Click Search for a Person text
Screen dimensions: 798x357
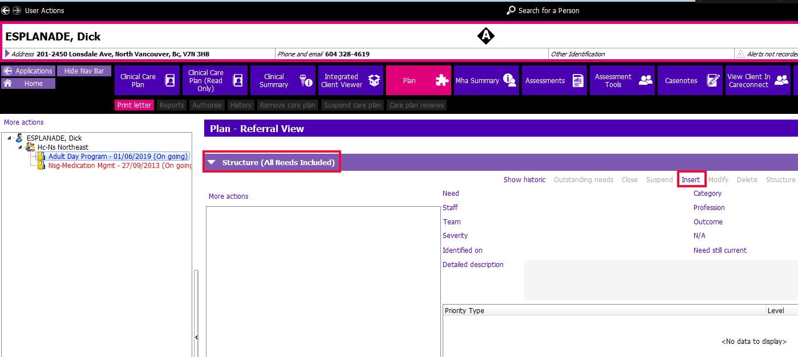(549, 10)
